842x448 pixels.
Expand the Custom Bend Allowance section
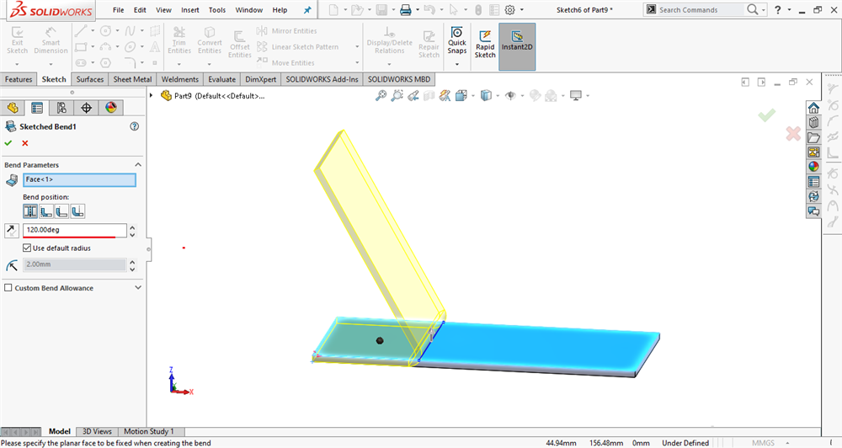(138, 288)
